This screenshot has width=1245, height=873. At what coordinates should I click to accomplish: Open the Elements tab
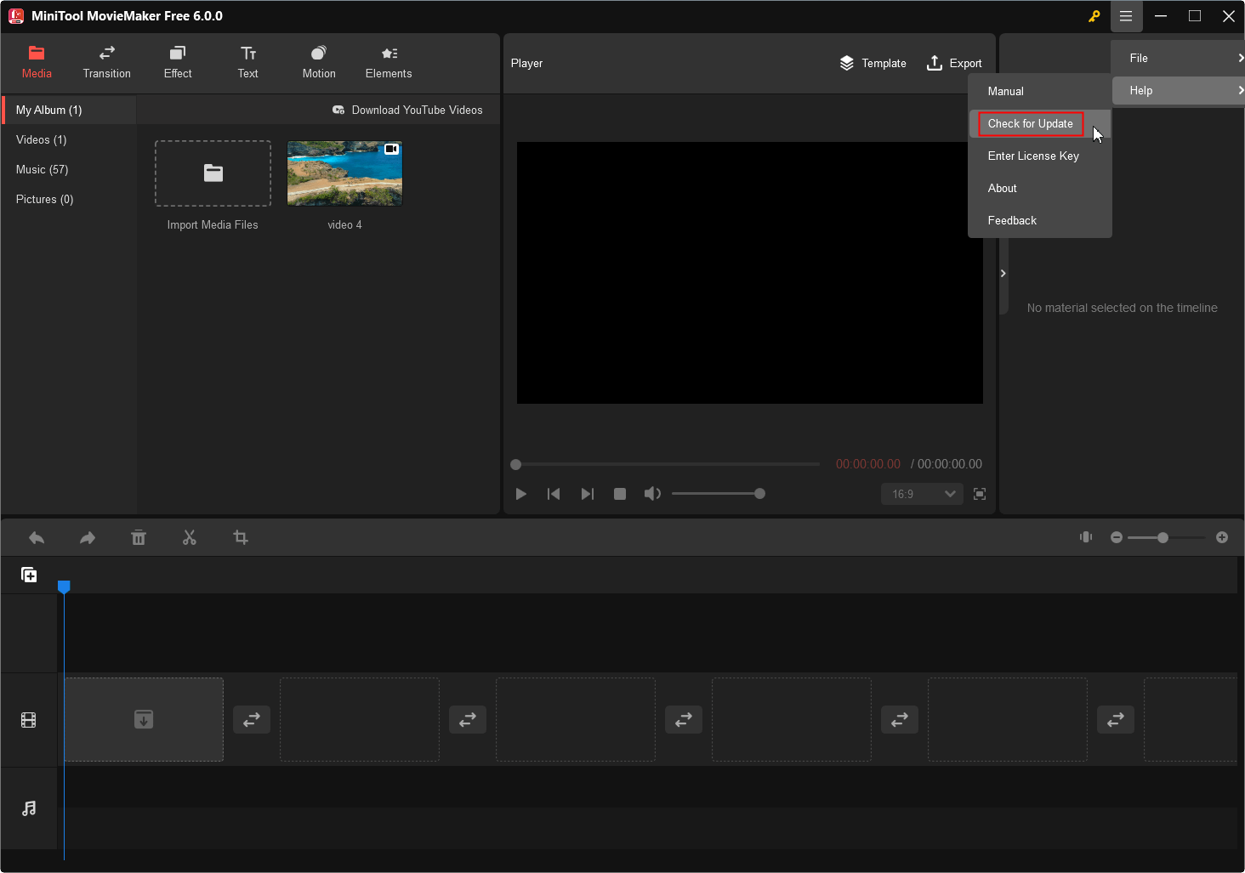coord(389,63)
